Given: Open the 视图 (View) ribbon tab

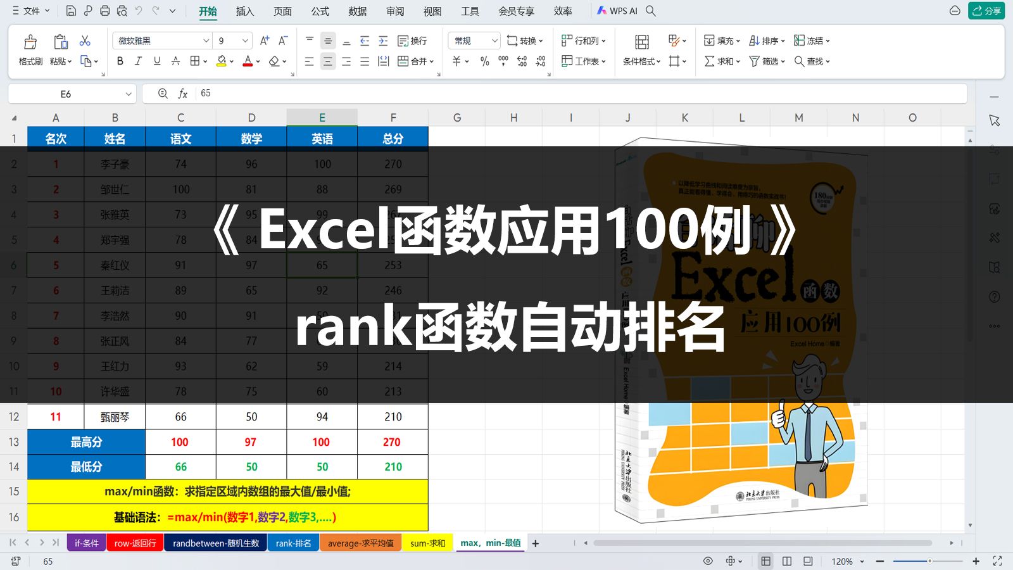Looking at the screenshot, I should tap(432, 11).
